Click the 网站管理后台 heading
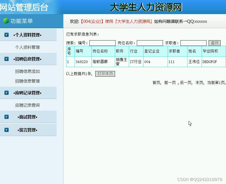Screen dimensions: 226x184 click(24, 7)
